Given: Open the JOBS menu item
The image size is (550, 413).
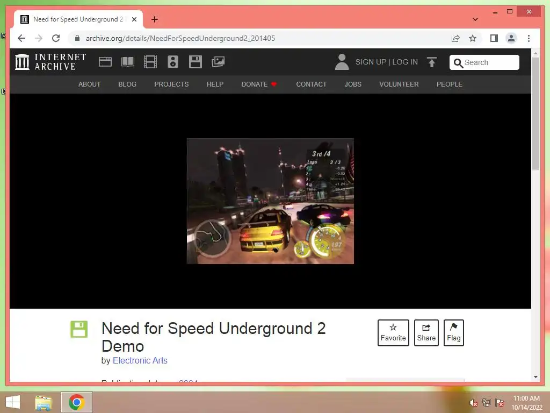Looking at the screenshot, I should (353, 84).
